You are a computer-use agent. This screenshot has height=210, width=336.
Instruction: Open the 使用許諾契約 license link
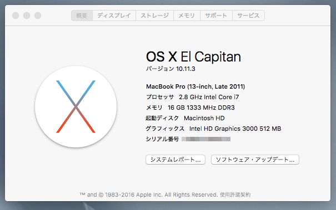point(235,194)
